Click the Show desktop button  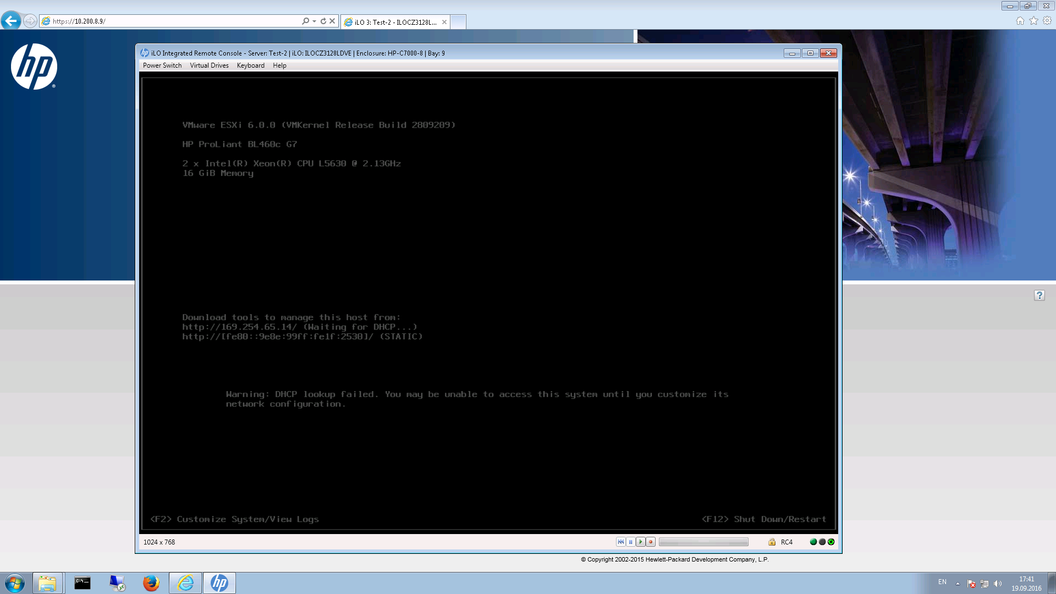pos(1052,583)
